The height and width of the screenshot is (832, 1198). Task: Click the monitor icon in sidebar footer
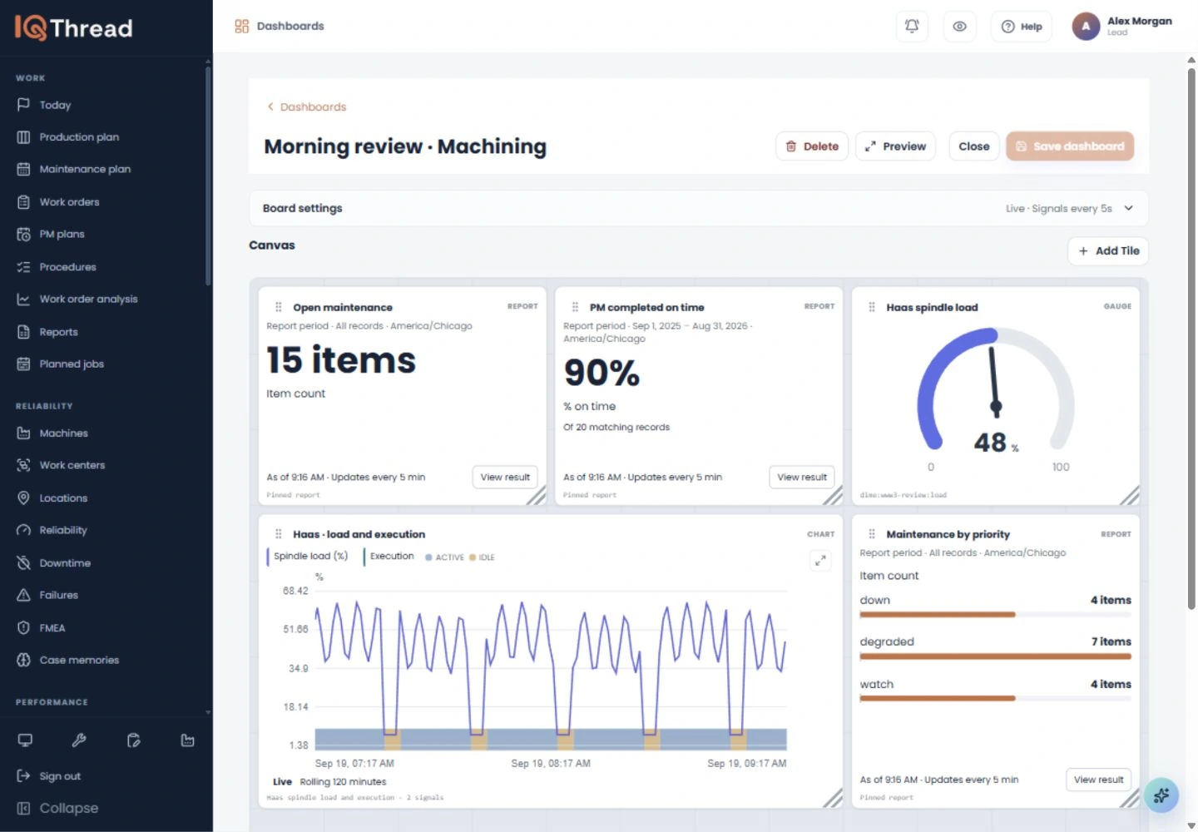click(25, 740)
